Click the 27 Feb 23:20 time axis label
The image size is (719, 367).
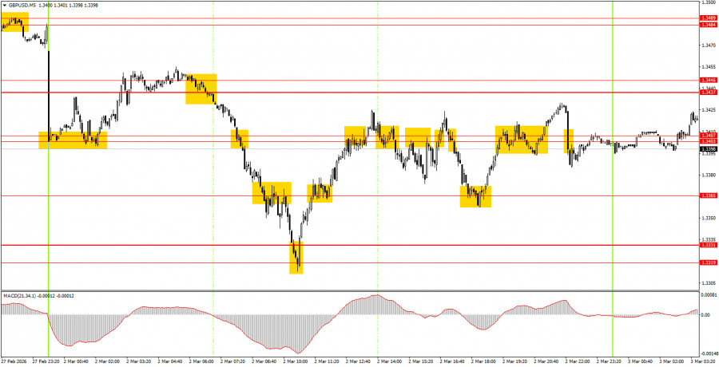tap(46, 361)
